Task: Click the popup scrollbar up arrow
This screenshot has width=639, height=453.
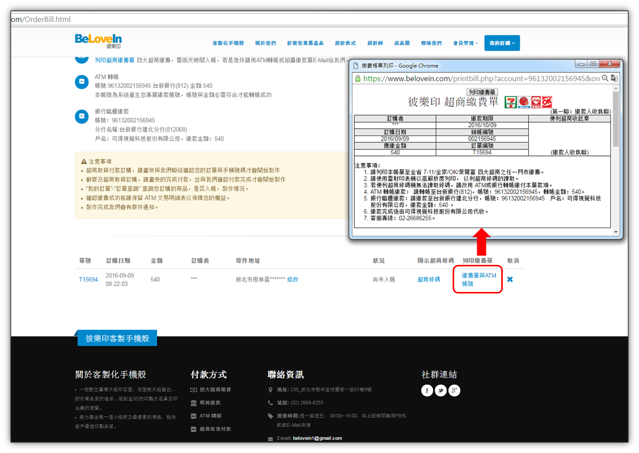Action: pos(616,88)
